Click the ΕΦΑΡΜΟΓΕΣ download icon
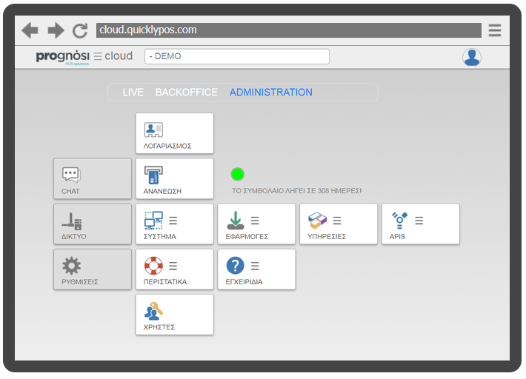This screenshot has height=379, width=526. pyautogui.click(x=235, y=220)
